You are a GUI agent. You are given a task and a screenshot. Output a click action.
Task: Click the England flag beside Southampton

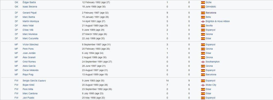pos(203,62)
